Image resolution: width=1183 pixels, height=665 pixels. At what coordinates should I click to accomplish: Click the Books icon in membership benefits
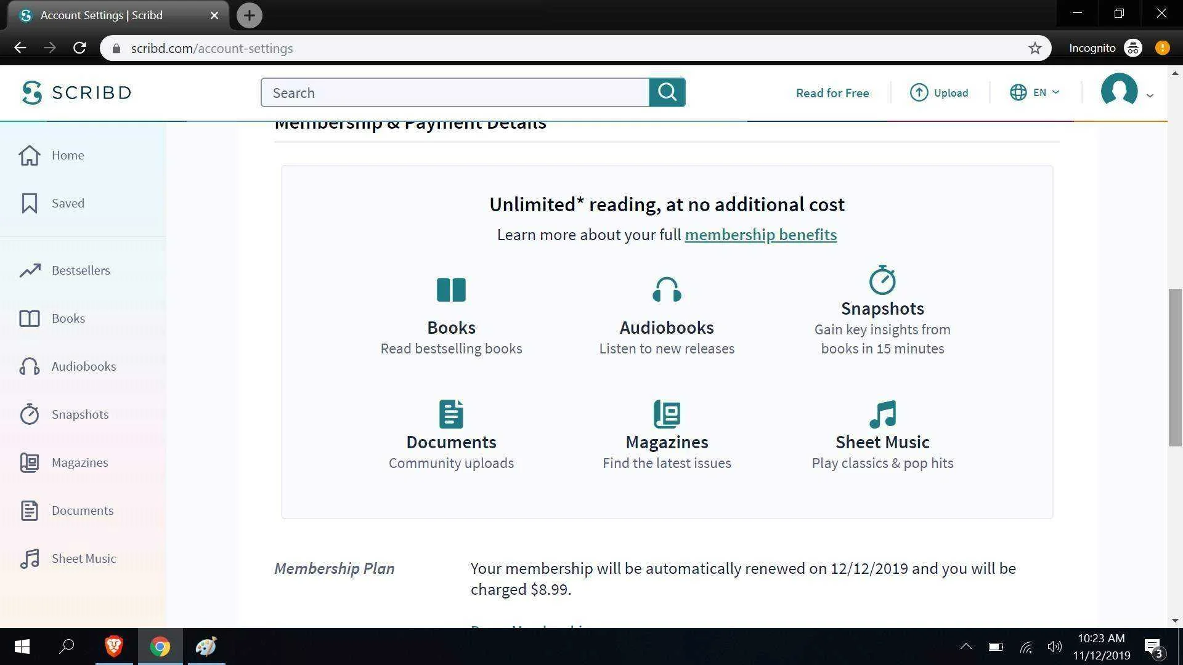point(451,289)
